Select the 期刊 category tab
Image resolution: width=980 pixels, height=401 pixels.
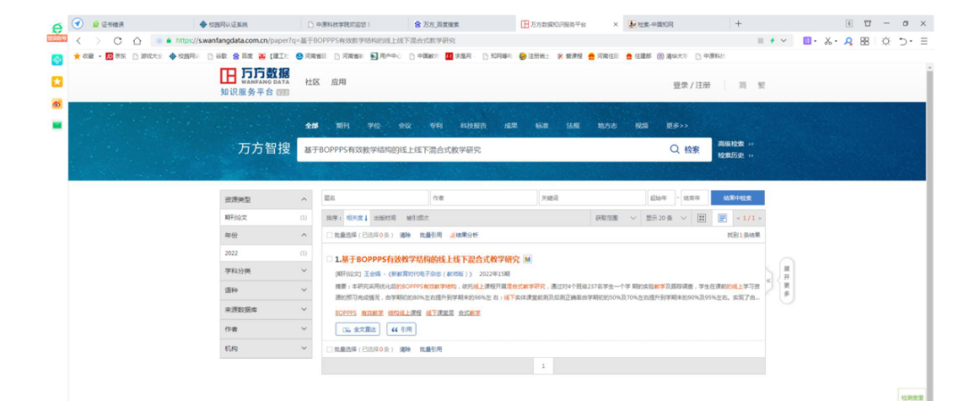point(342,126)
